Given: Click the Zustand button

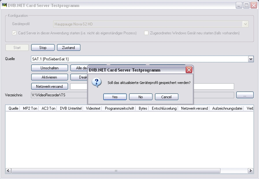Looking at the screenshot, I should (x=69, y=48).
